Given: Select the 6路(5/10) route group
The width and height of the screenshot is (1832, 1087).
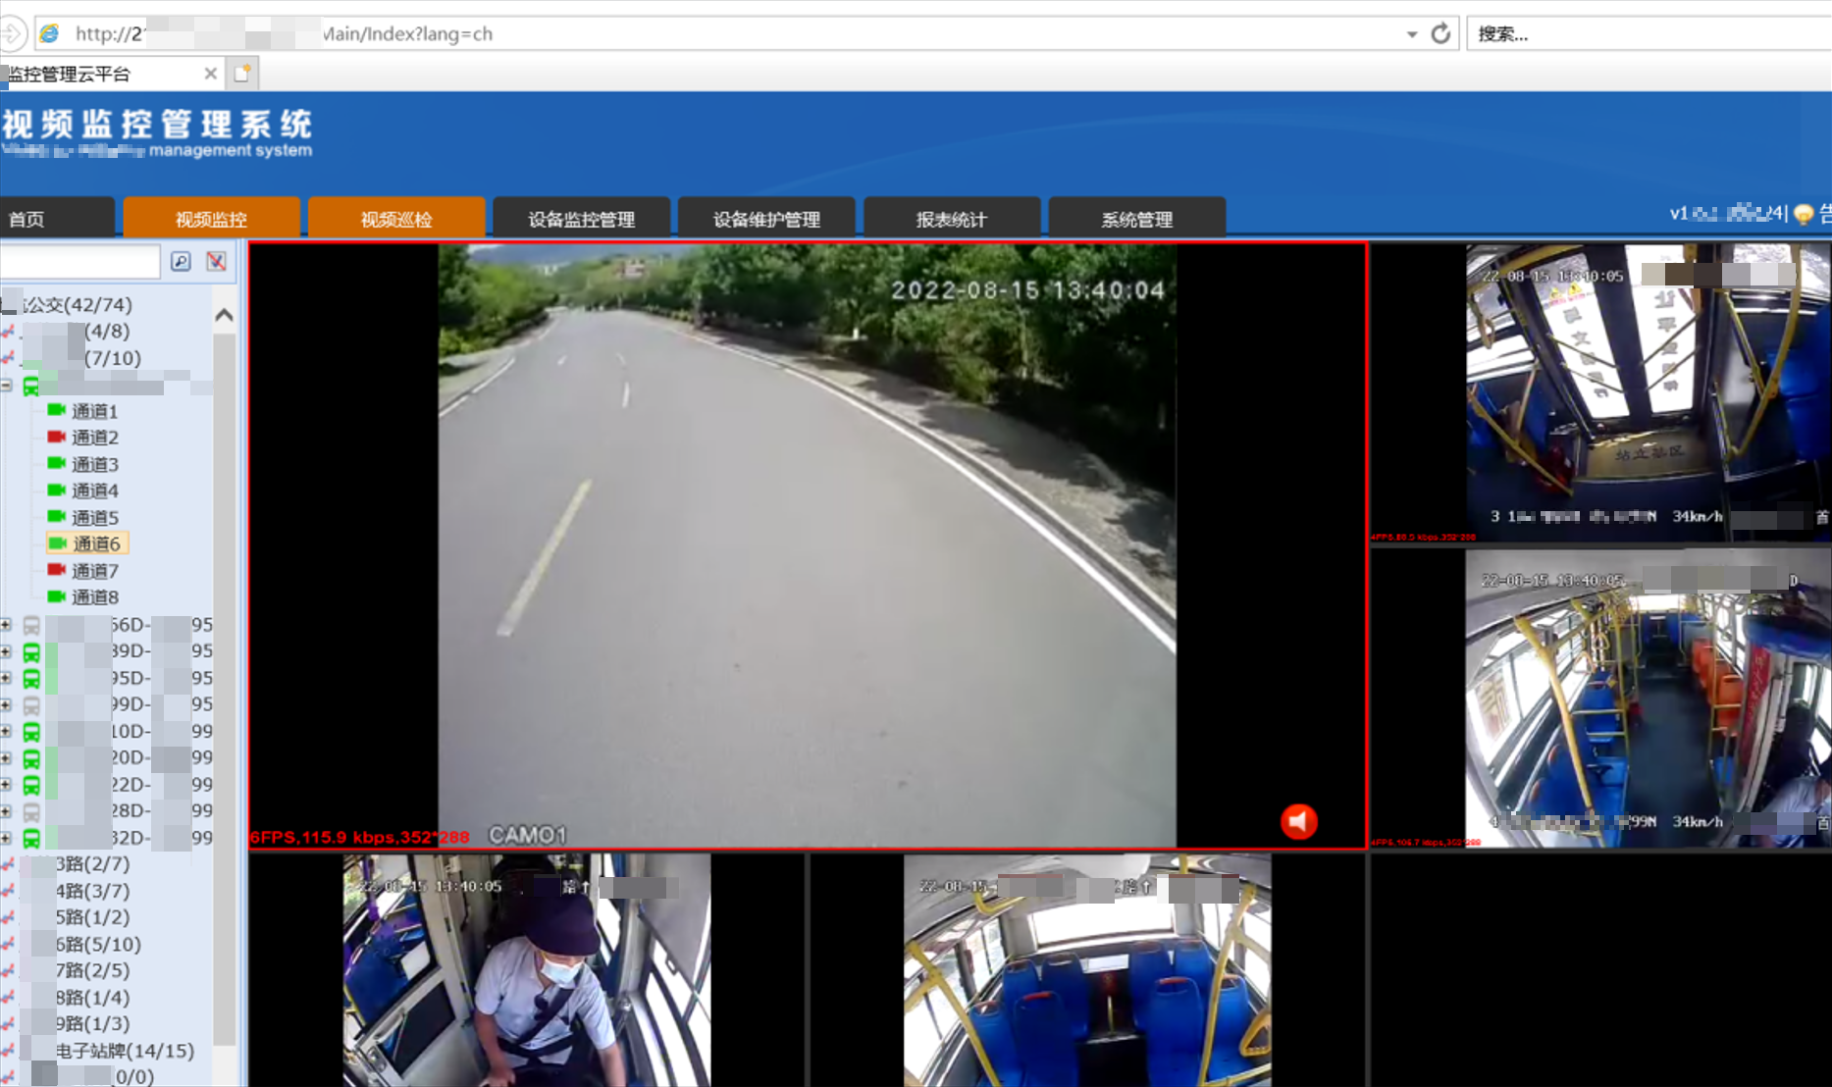Looking at the screenshot, I should (x=97, y=944).
